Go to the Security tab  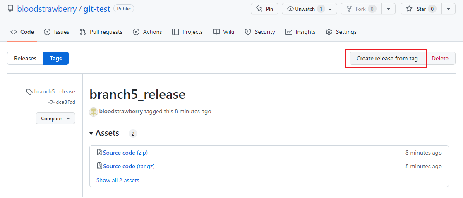click(260, 32)
